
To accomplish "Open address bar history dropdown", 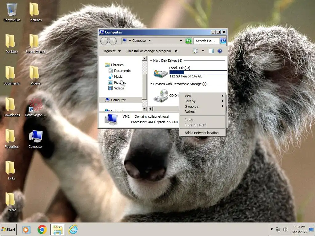I will tap(181, 41).
